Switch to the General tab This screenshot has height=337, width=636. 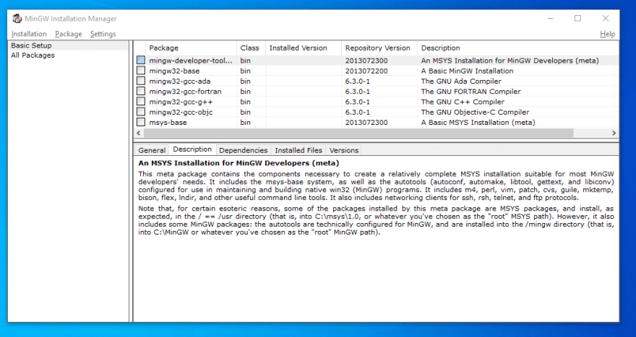click(x=152, y=150)
